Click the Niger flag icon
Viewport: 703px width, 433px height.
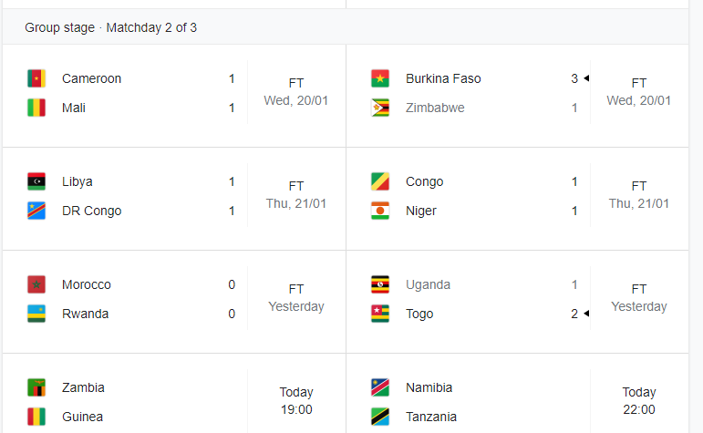click(x=380, y=211)
